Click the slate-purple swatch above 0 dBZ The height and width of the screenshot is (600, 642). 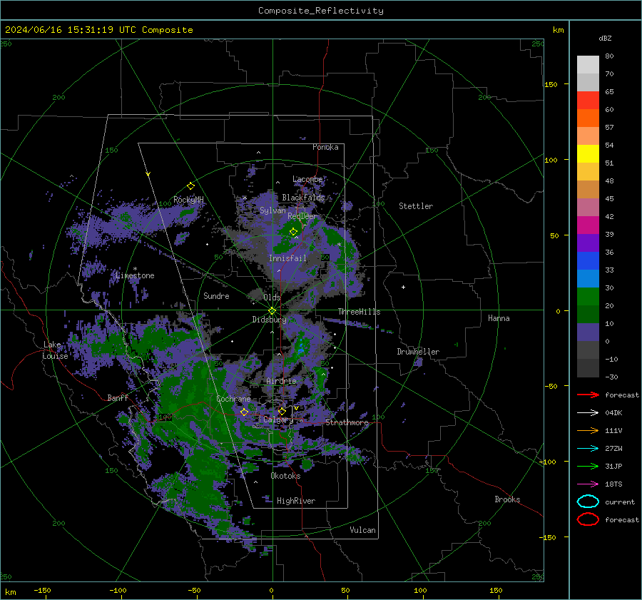point(588,332)
